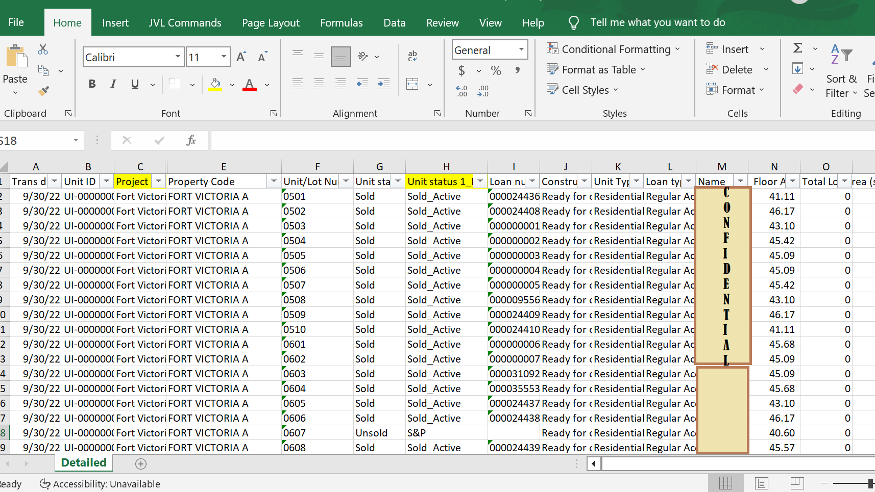Click the Increase Decimal icon
Viewport: 875px width, 492px height.
coord(461,91)
